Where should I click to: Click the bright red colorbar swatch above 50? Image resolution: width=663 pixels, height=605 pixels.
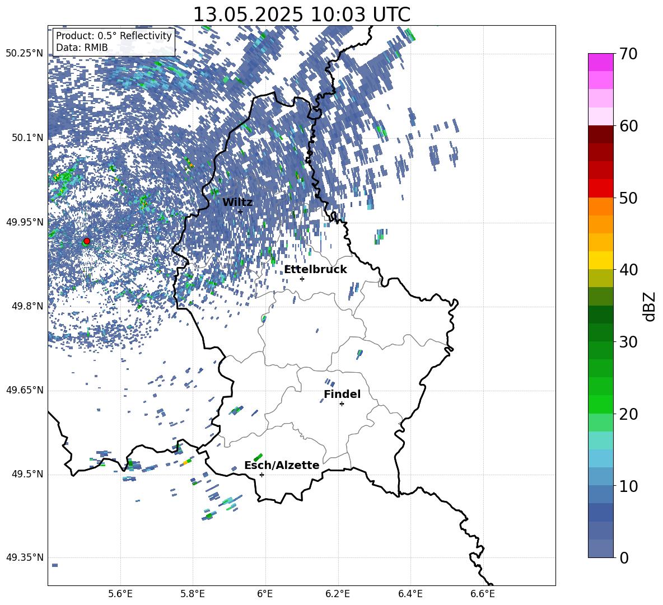tap(600, 189)
